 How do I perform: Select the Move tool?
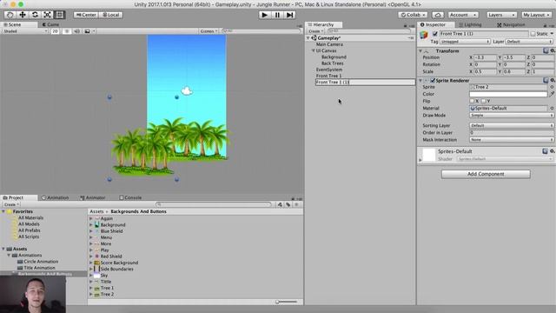[x=23, y=15]
